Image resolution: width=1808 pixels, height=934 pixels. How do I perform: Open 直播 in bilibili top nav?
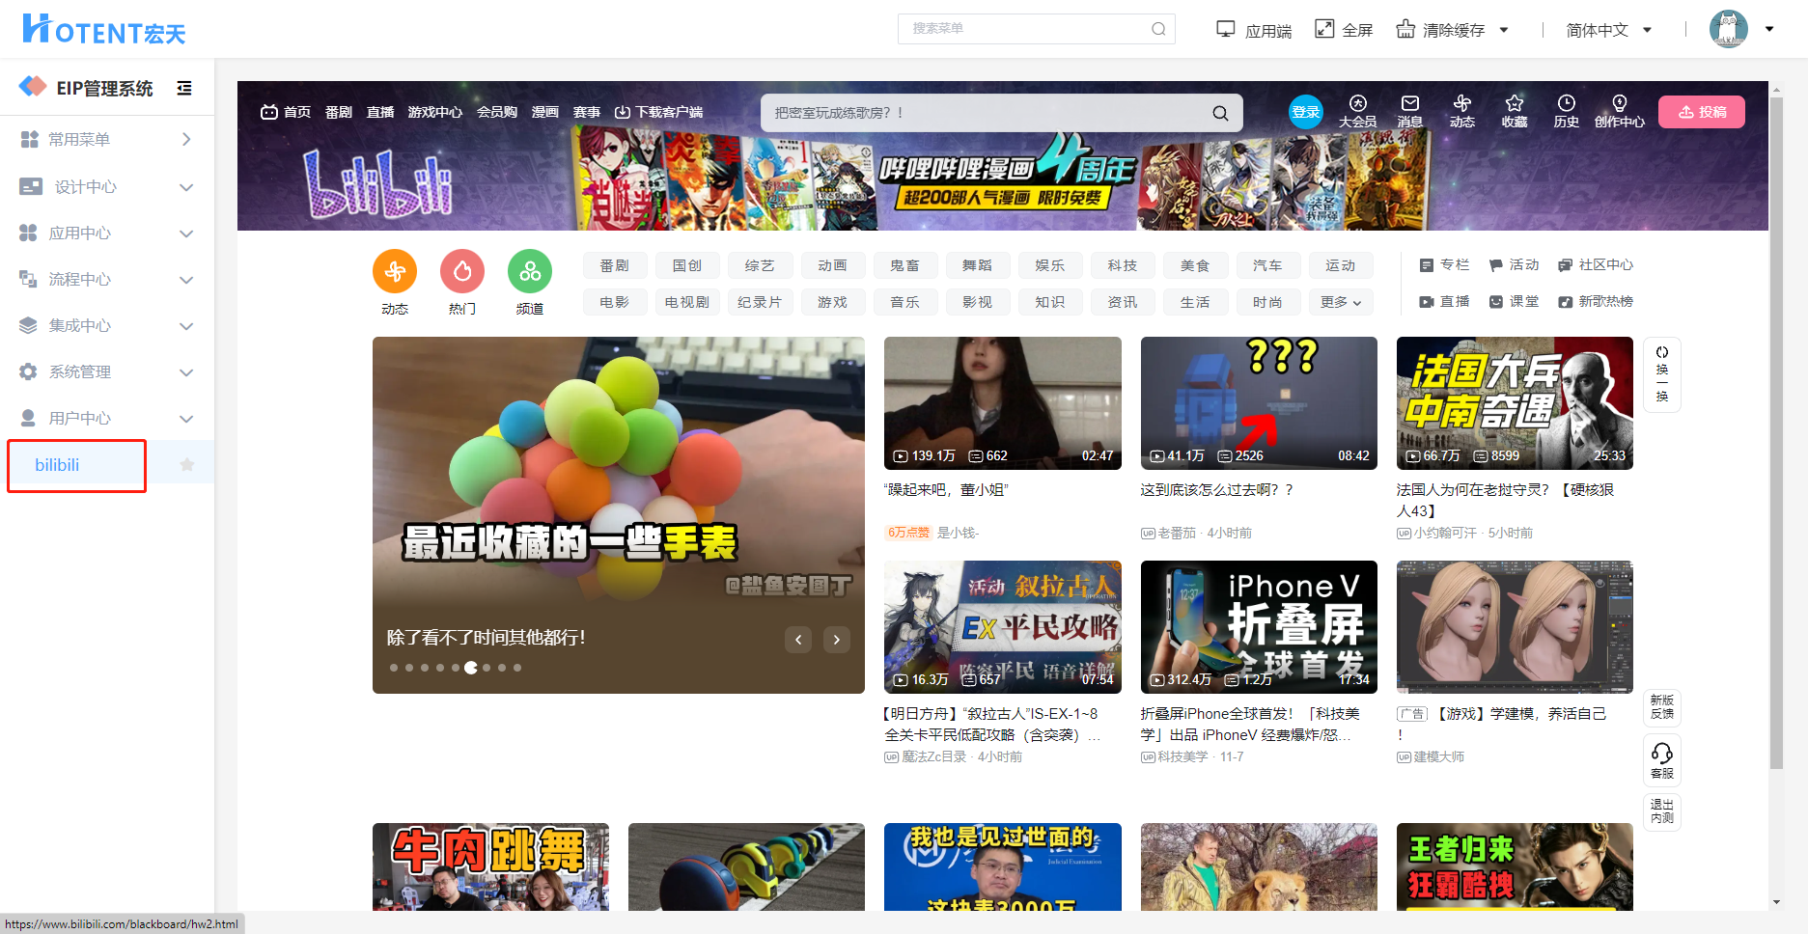coord(380,113)
